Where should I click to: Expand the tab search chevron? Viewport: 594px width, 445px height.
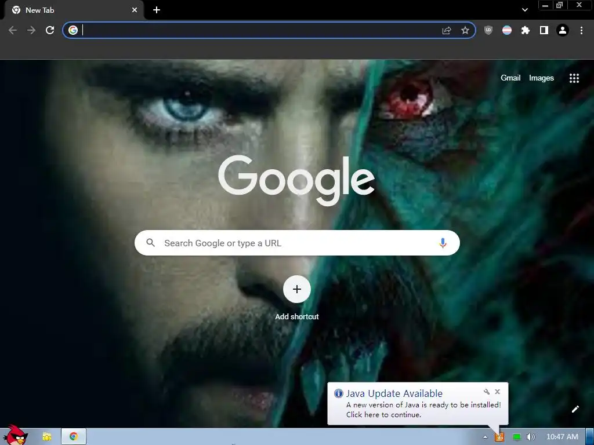point(524,10)
